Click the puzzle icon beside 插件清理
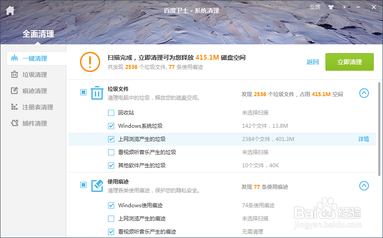This screenshot has width=383, height=238. (x=14, y=123)
